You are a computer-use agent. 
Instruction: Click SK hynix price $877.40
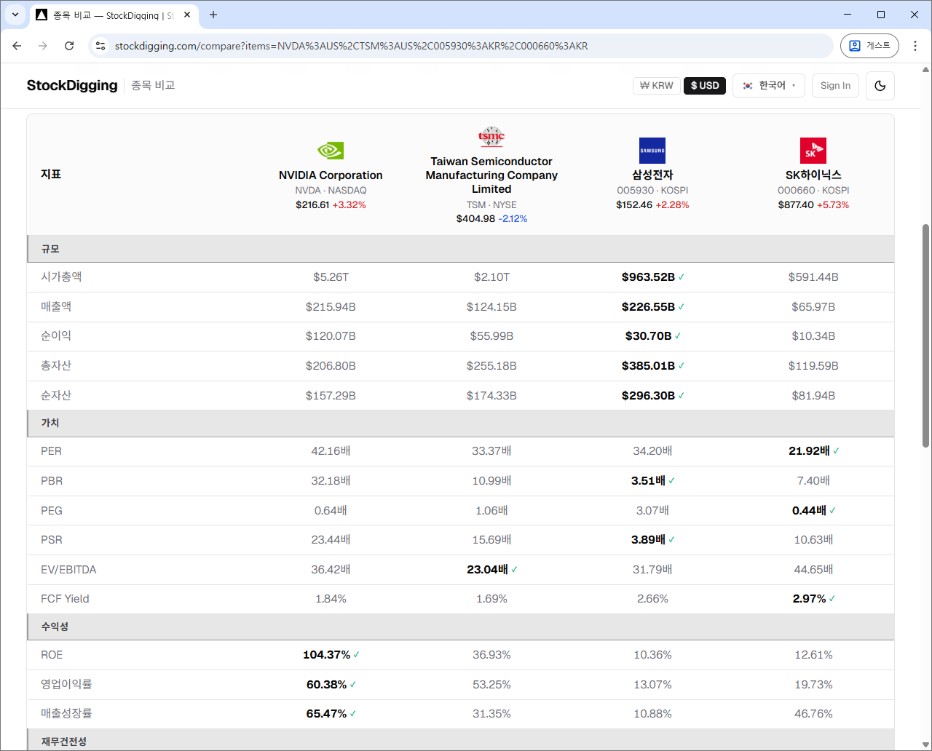tap(796, 205)
